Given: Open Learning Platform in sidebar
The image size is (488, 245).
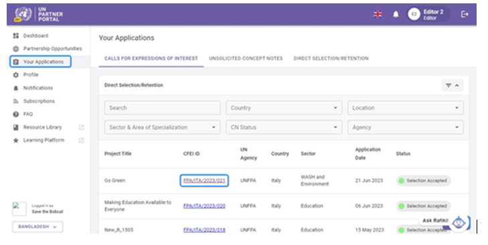Looking at the screenshot, I should [44, 140].
